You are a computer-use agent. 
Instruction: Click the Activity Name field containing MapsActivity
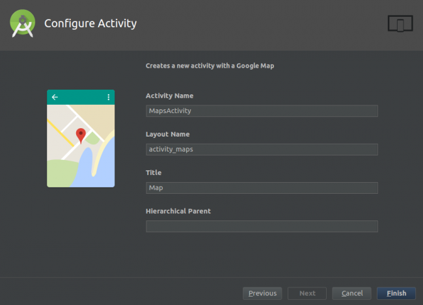262,111
